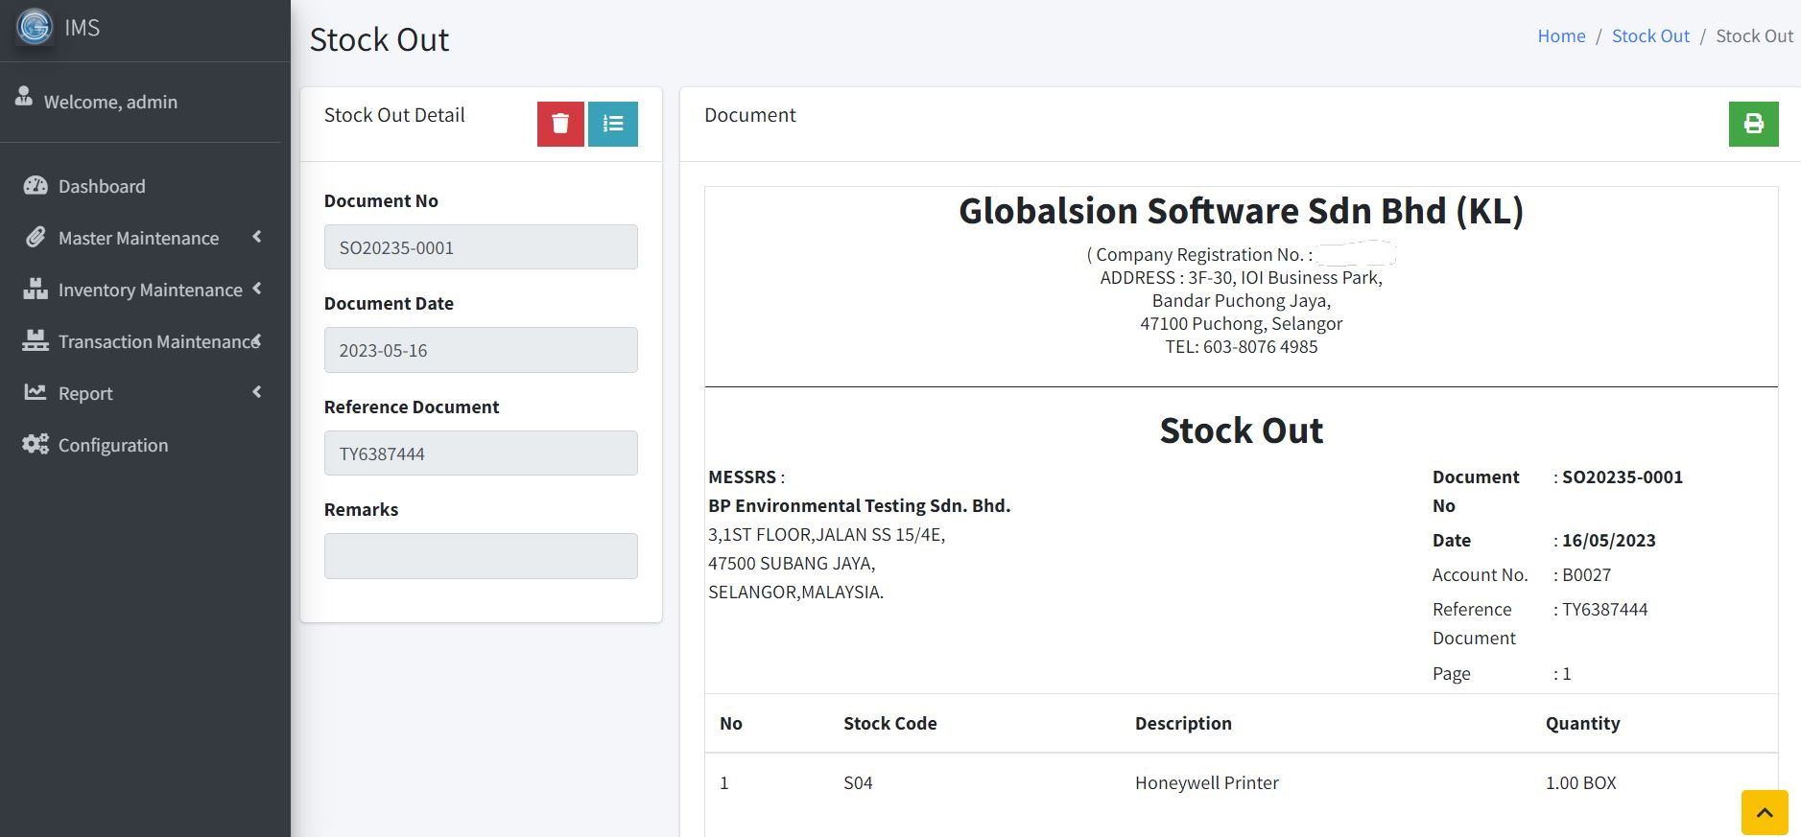Click the Stock Out Detail panel title

pyautogui.click(x=394, y=115)
